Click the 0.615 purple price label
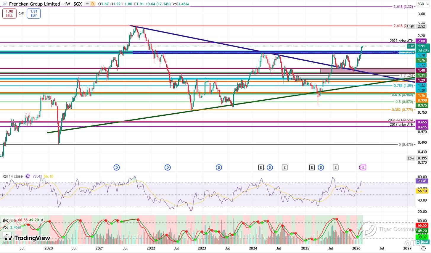The height and width of the screenshot is (253, 431). point(421,127)
